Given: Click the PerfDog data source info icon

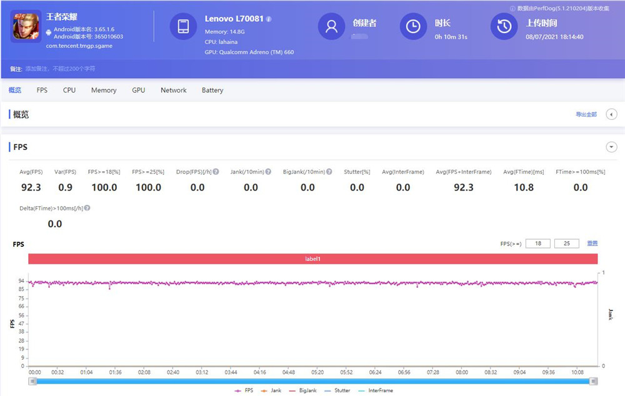Looking at the screenshot, I should [x=512, y=8].
